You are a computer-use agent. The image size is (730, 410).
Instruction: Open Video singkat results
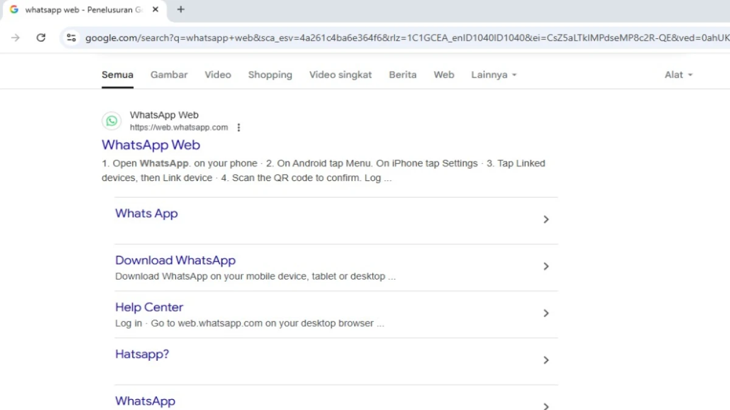(x=341, y=75)
